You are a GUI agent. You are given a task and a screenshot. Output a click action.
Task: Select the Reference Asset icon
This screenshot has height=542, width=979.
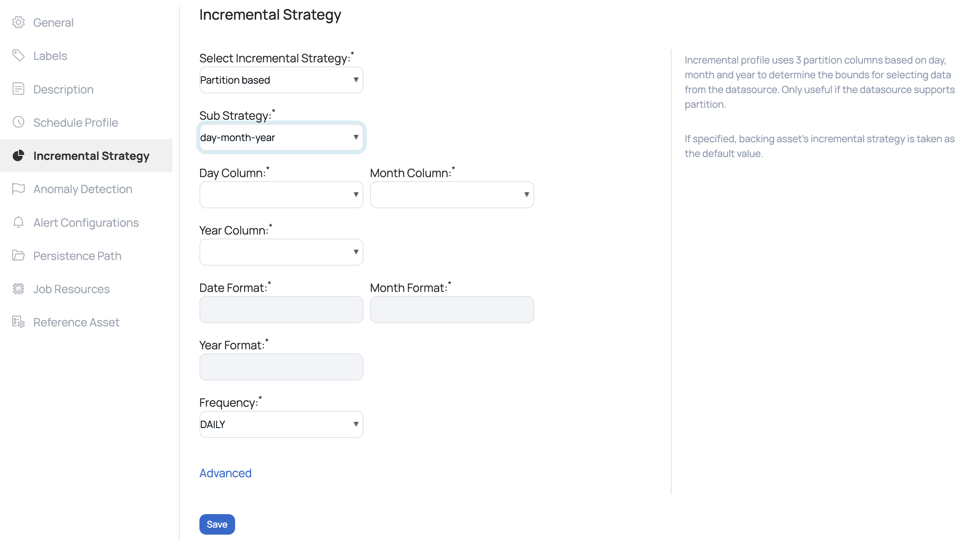pos(18,322)
